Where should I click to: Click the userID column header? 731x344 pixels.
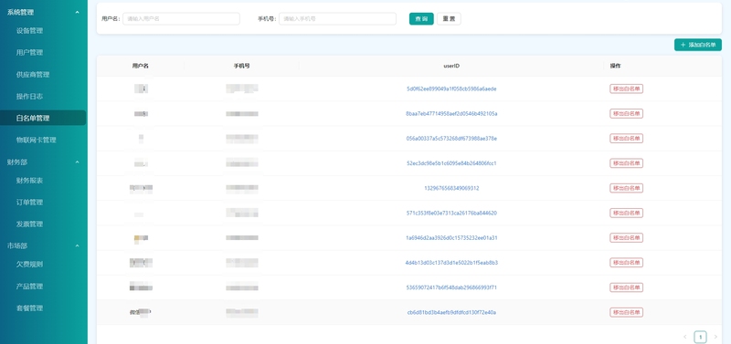(x=451, y=66)
